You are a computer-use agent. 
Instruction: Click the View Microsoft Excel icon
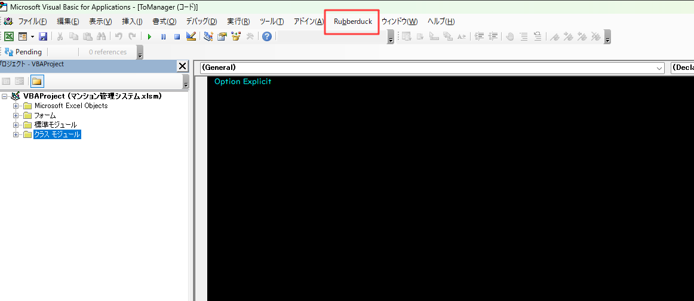point(10,36)
